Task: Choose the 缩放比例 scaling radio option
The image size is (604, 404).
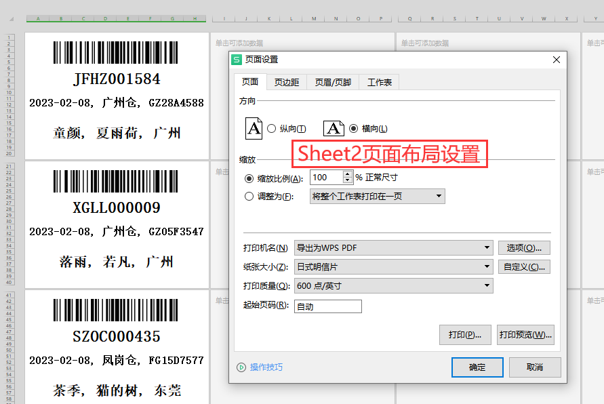Action: pos(249,179)
